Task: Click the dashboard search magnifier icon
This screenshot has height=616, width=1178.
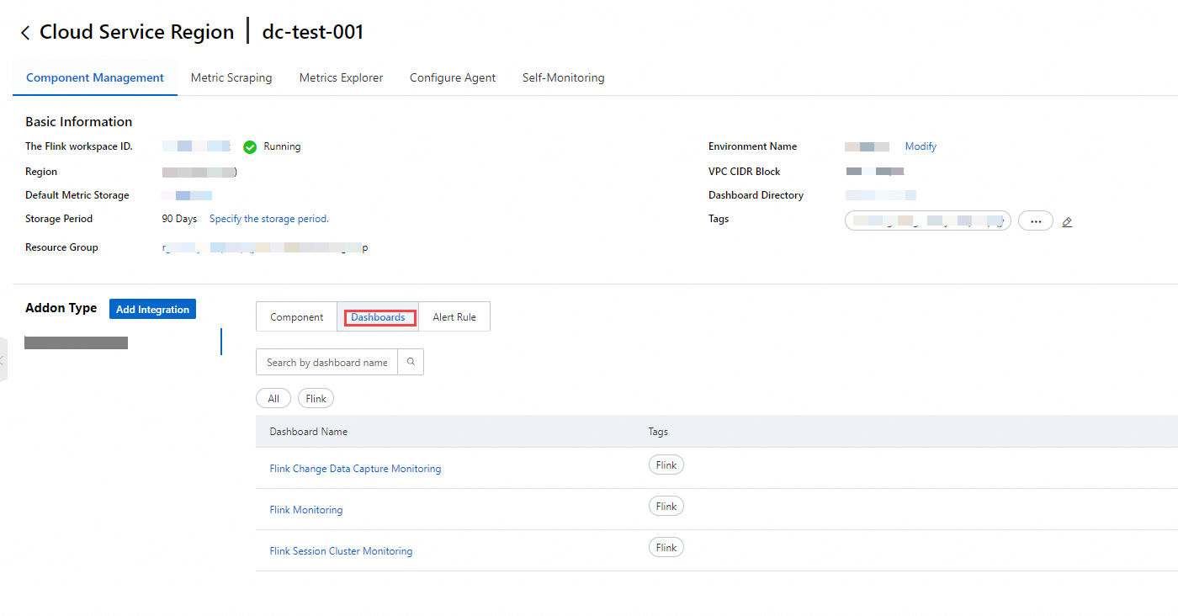Action: coord(411,363)
